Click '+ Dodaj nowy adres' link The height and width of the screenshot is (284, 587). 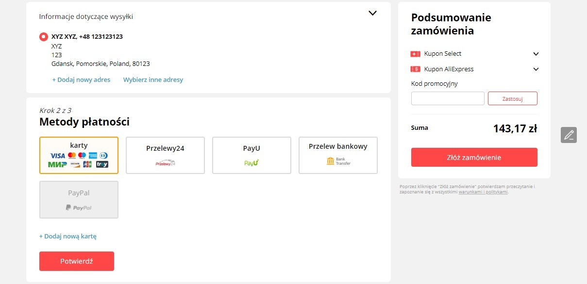(x=81, y=79)
